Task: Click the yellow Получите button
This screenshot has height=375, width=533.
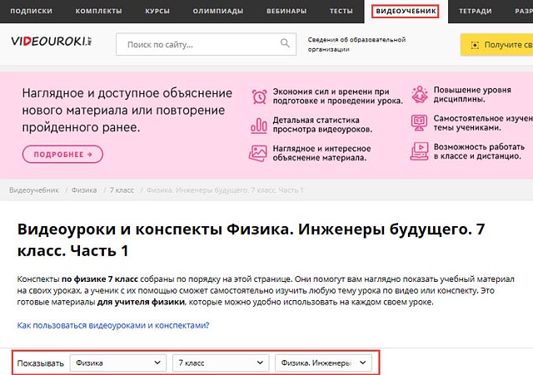Action: click(x=496, y=44)
